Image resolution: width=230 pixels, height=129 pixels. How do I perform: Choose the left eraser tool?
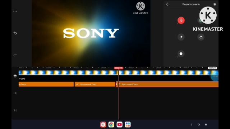181,37
